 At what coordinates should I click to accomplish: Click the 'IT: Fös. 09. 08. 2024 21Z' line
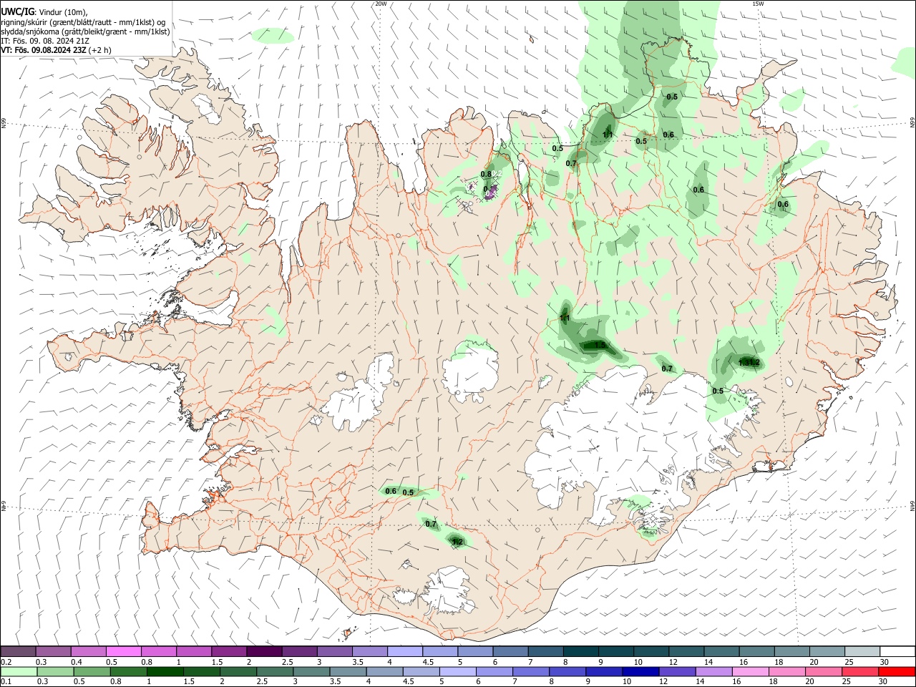tap(45, 41)
